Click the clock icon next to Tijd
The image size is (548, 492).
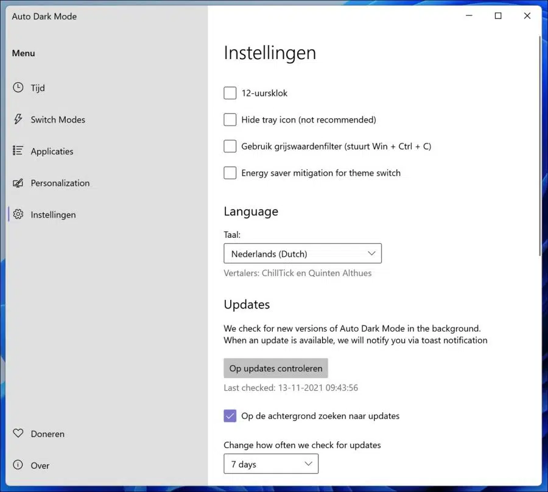(x=18, y=87)
